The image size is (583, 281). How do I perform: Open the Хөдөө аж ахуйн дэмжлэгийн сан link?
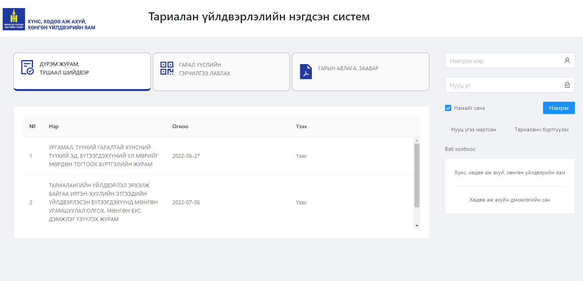[510, 200]
